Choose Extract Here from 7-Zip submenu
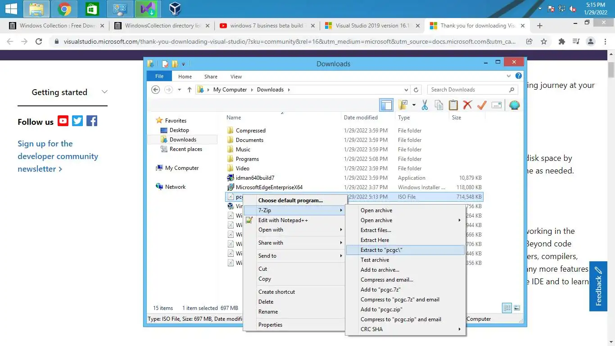Image resolution: width=615 pixels, height=346 pixels. point(405,240)
